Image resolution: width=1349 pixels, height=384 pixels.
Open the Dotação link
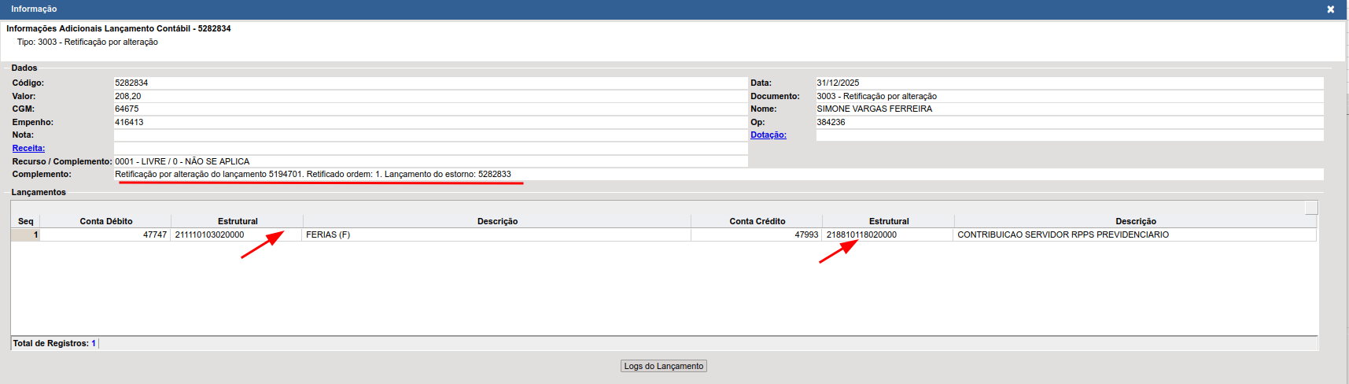point(768,135)
